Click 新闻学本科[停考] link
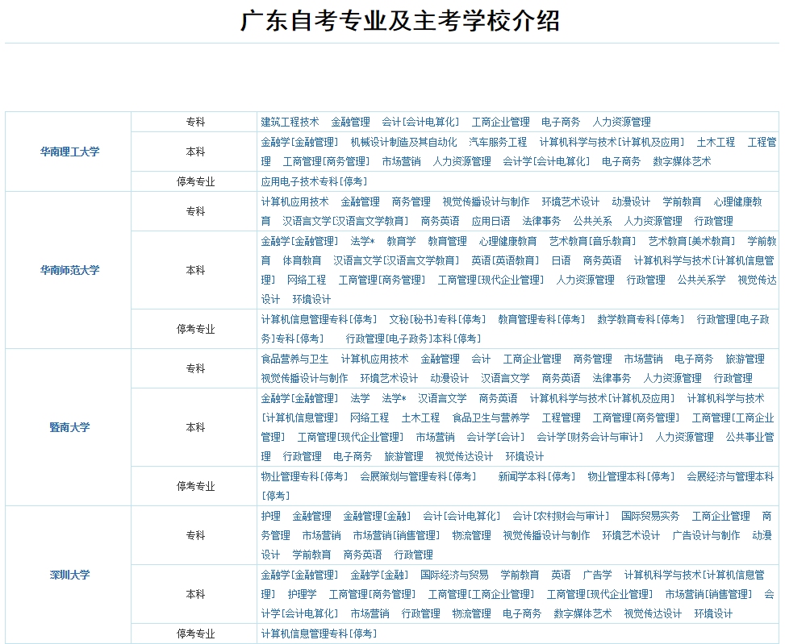The height and width of the screenshot is (644, 785). (x=537, y=477)
